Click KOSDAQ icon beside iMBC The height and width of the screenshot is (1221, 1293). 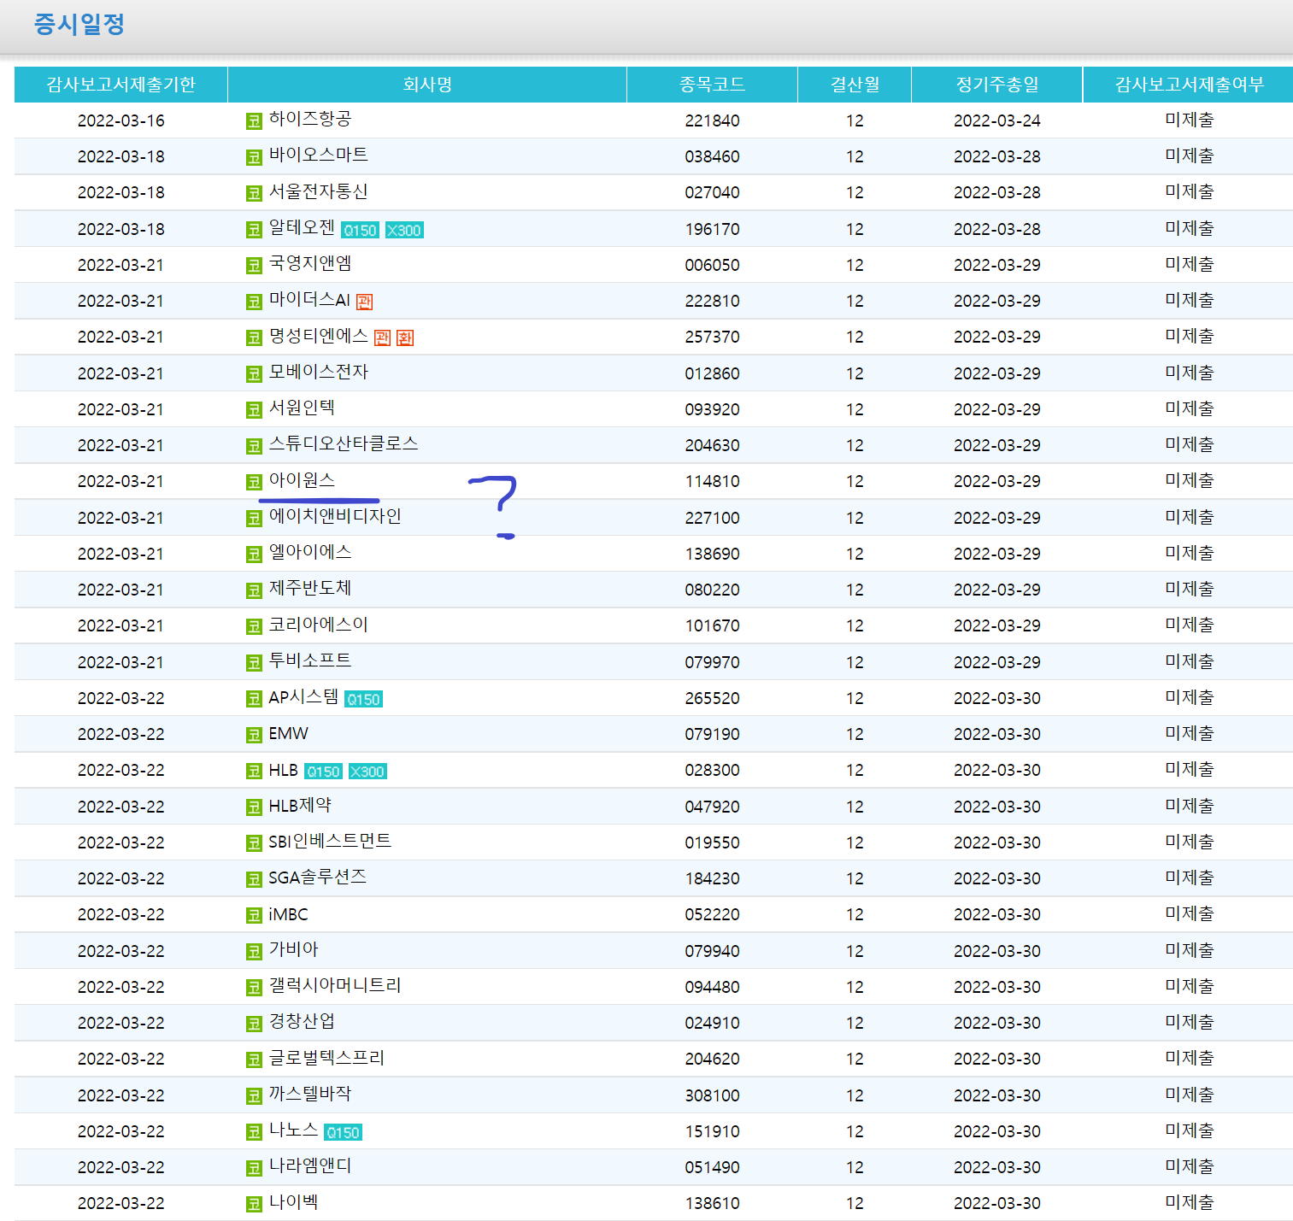click(x=254, y=916)
